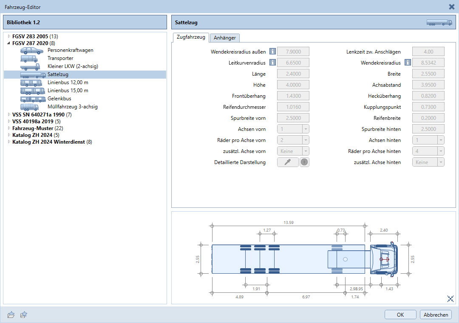Click zoom-extents icon in preview corner
The width and height of the screenshot is (459, 323).
point(450,299)
